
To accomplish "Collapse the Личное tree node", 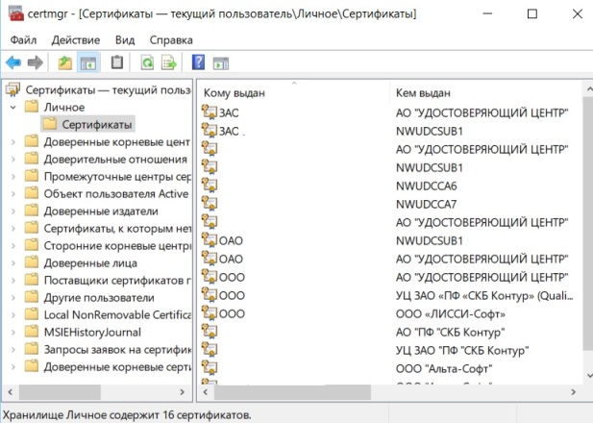I will coord(12,107).
